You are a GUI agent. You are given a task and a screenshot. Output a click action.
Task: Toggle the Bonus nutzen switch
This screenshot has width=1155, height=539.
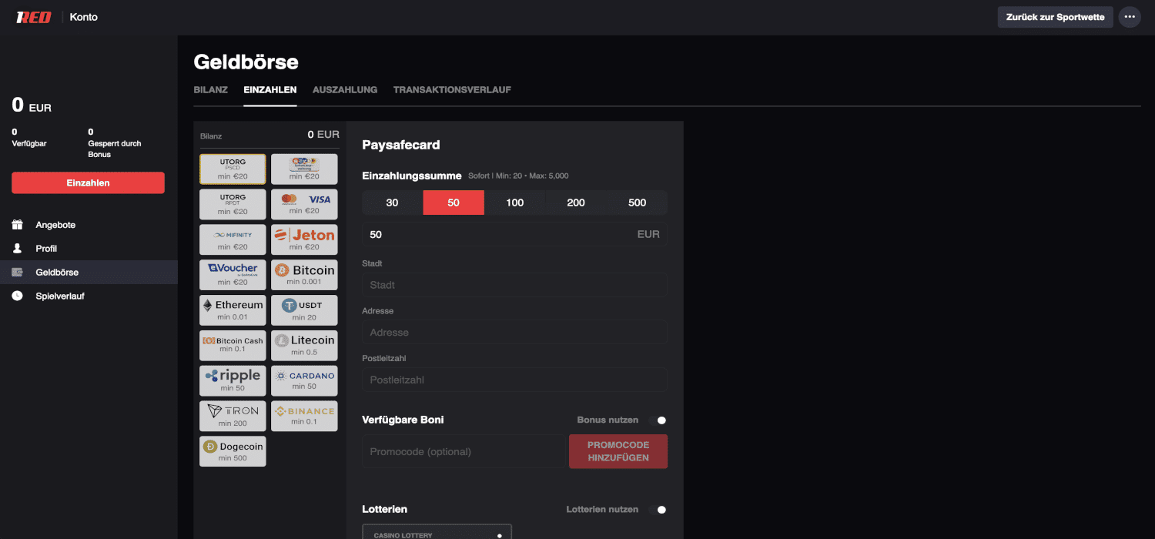click(x=658, y=420)
